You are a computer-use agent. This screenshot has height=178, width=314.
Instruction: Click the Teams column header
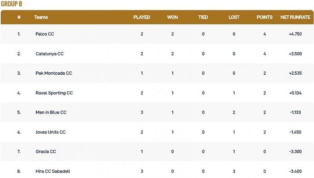pyautogui.click(x=41, y=17)
